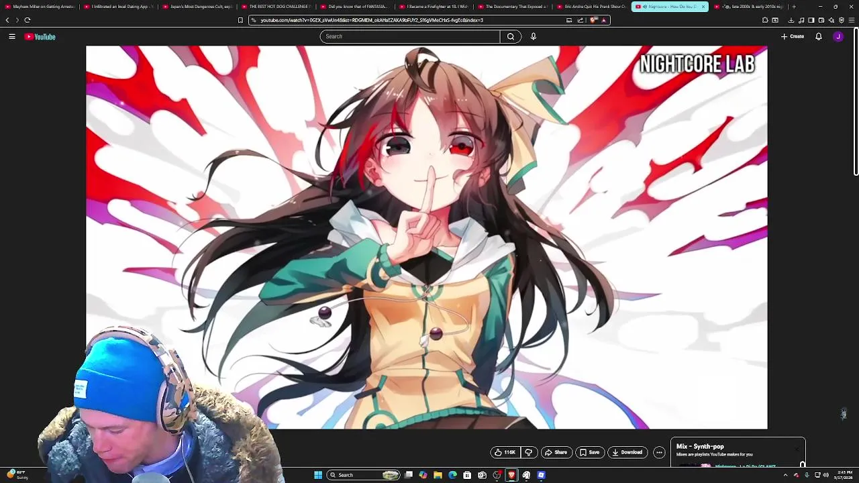Click the share page icon in address bar
Image resolution: width=859 pixels, height=483 pixels.
[x=580, y=20]
